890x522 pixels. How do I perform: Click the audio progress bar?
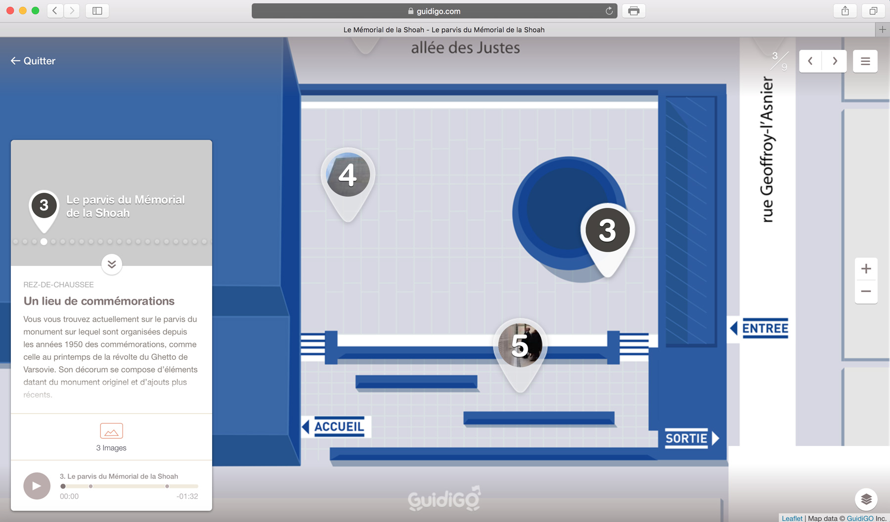point(130,486)
